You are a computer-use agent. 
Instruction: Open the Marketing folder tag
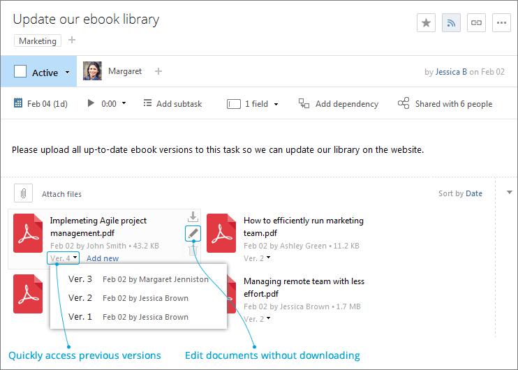38,41
